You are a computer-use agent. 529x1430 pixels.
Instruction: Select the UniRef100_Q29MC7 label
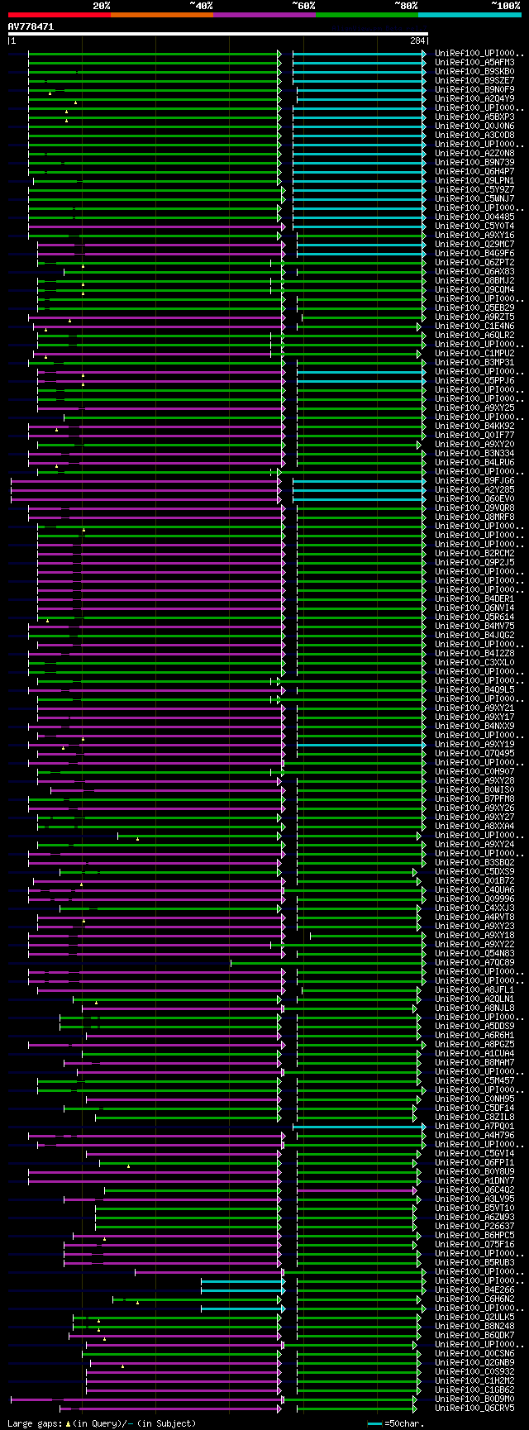(474, 244)
